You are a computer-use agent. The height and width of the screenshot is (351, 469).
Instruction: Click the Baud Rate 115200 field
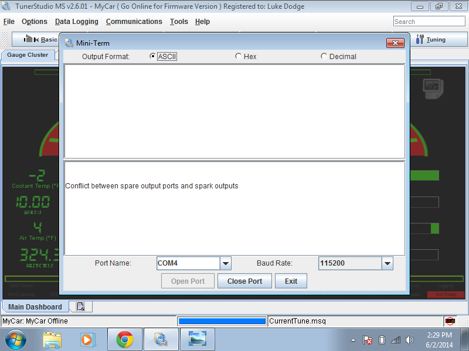tap(350, 263)
